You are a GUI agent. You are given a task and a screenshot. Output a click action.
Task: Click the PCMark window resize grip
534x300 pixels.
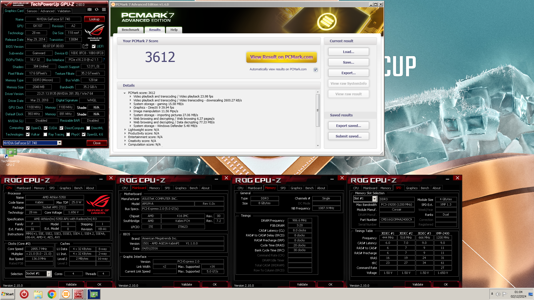tap(381, 153)
